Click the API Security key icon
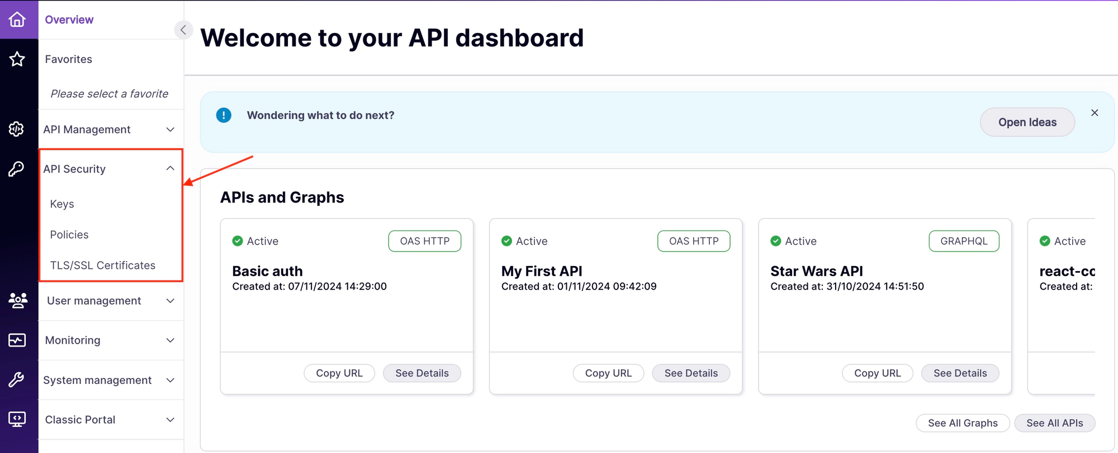The height and width of the screenshot is (453, 1118). [17, 168]
